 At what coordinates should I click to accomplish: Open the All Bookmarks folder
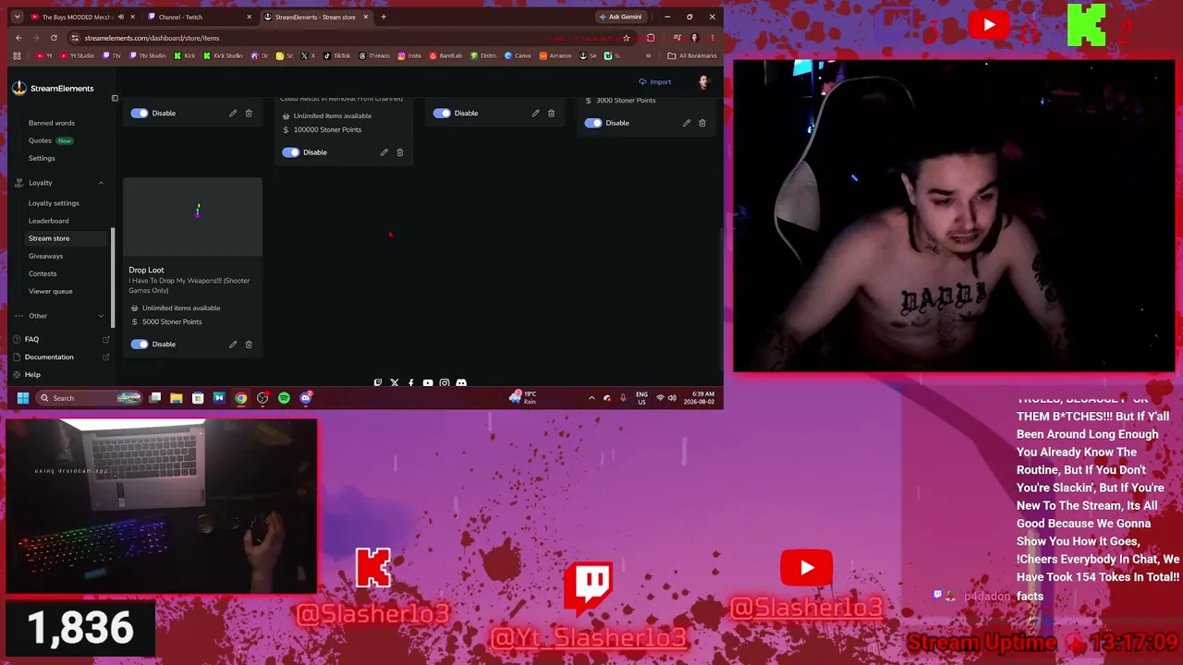(692, 55)
